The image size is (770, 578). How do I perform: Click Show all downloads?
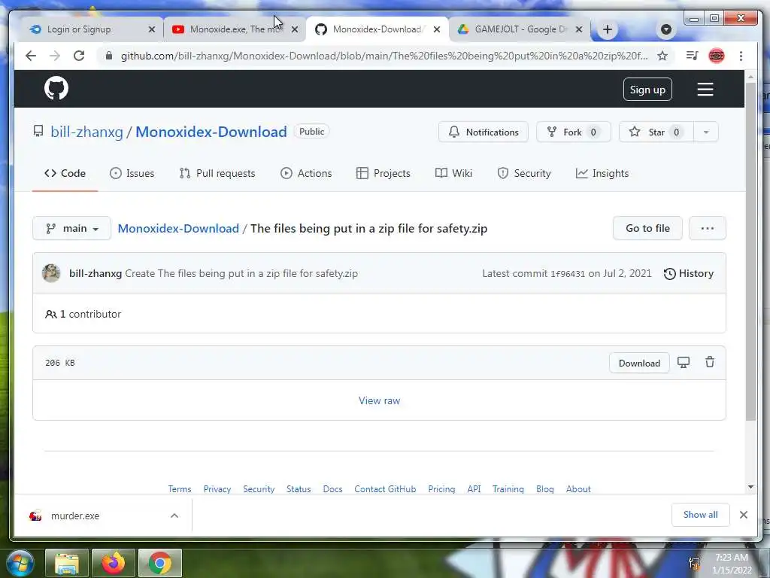[x=700, y=515]
